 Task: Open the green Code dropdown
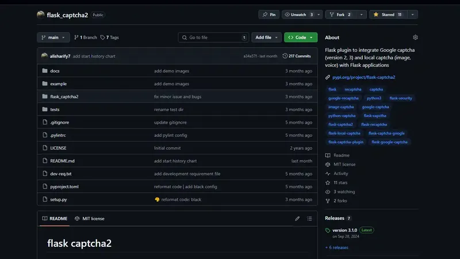[x=301, y=37]
